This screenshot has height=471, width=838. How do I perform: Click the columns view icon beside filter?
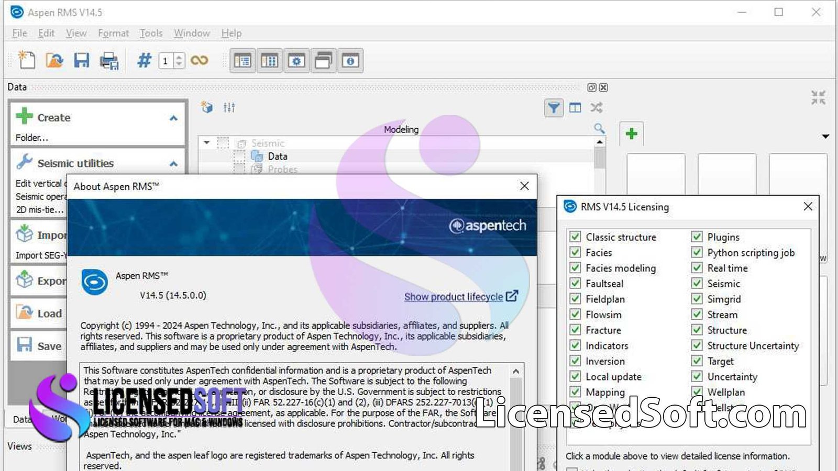pos(575,108)
